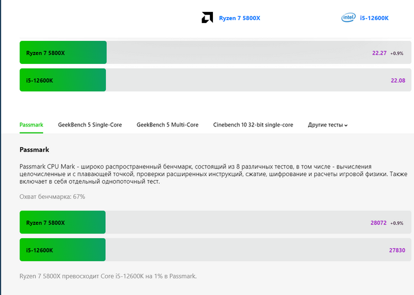Expand the Другие тесты dropdown
Screen dimensions: 414x295
[328, 125]
